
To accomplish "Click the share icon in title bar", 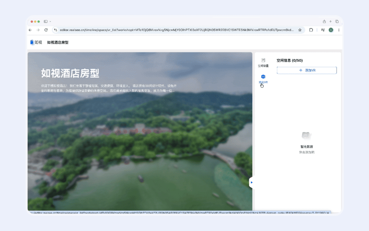I will (x=324, y=21).
